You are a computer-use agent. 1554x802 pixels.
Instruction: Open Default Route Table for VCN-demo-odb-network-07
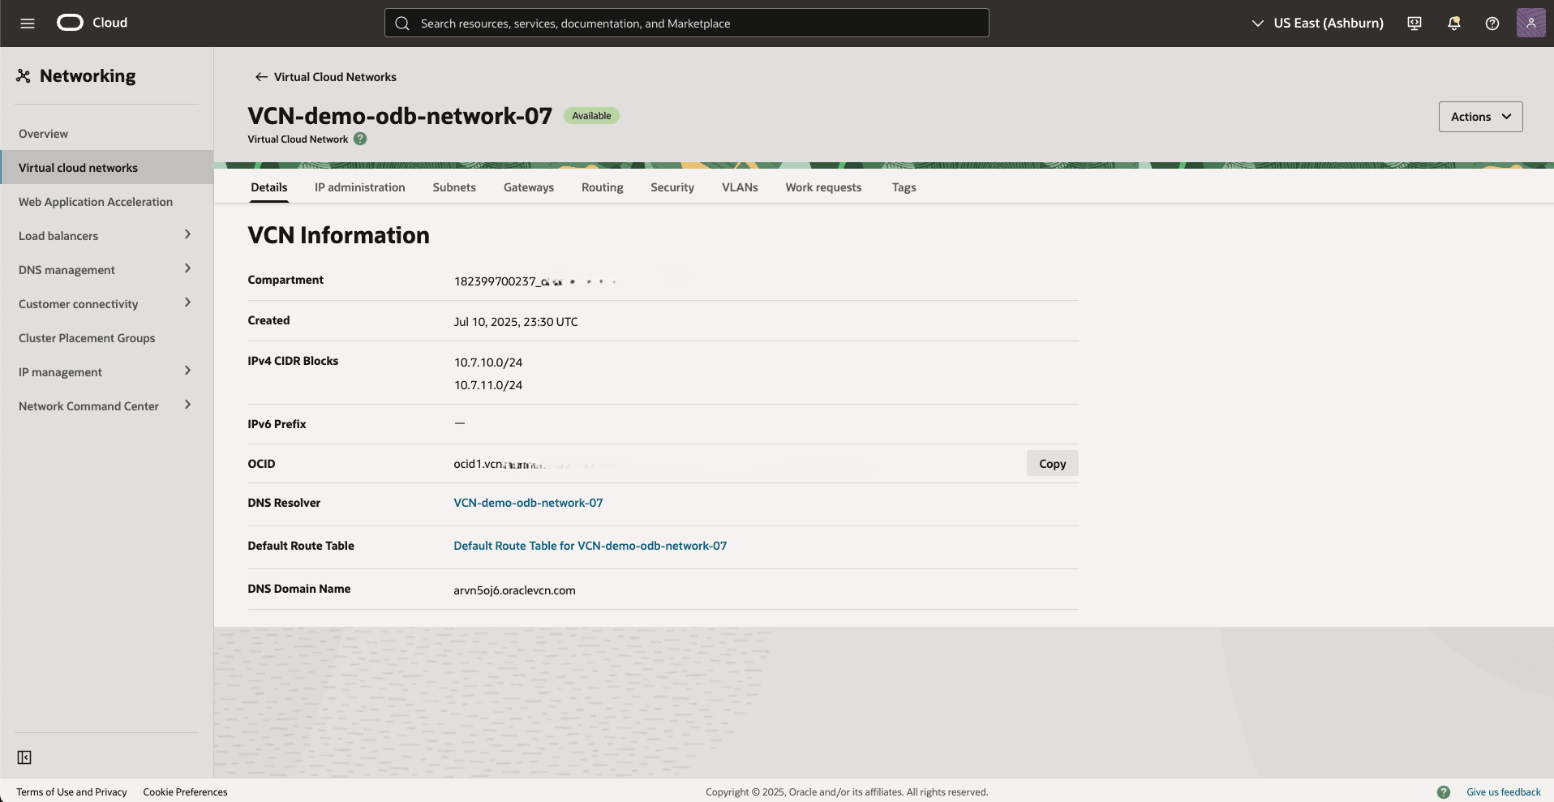pos(590,546)
